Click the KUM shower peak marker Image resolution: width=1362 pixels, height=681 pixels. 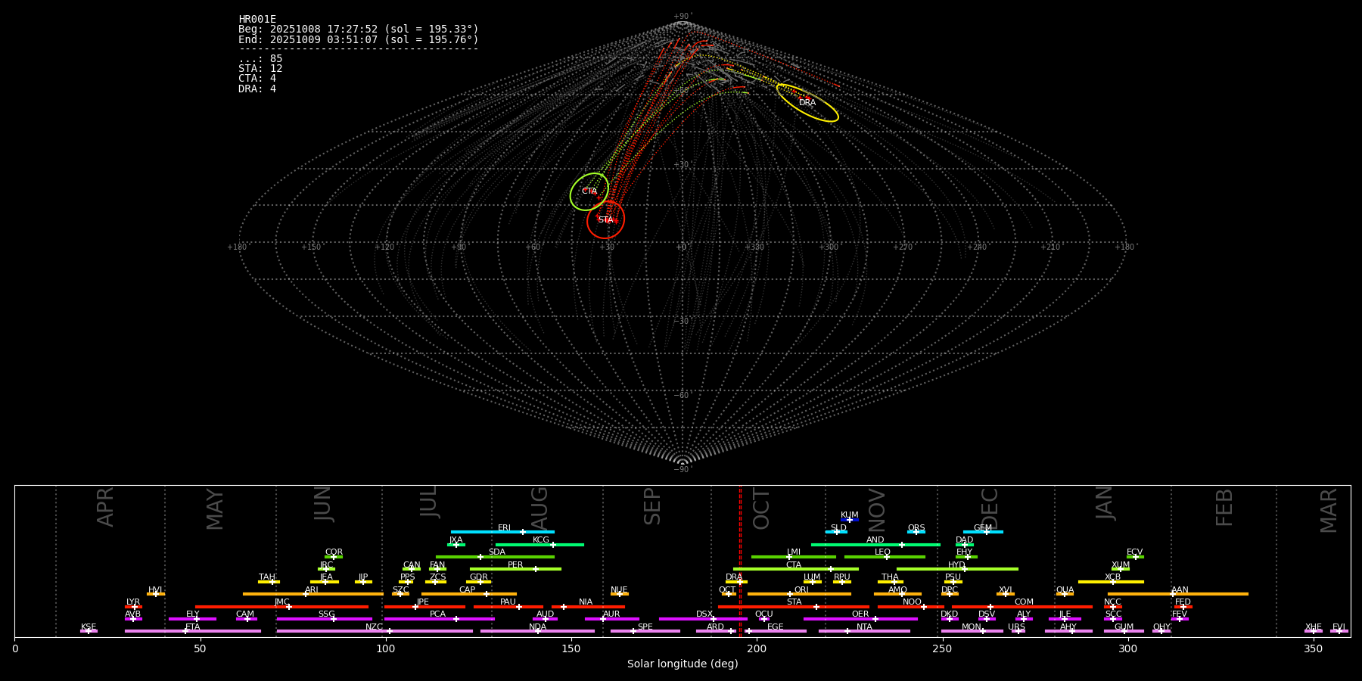[x=849, y=520]
